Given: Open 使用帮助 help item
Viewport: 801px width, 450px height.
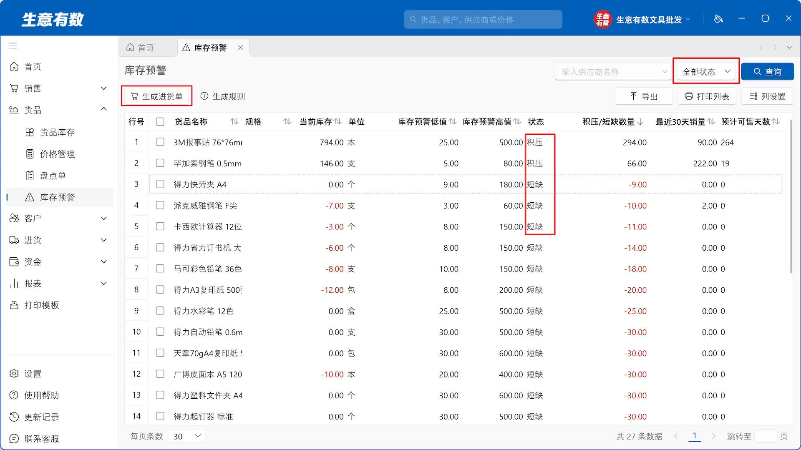Looking at the screenshot, I should (60, 395).
